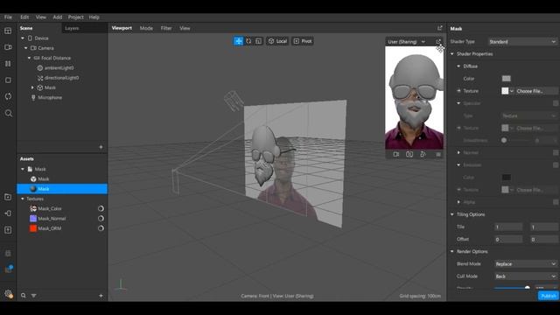Collapse the Camera node in Scene tree

[25, 48]
